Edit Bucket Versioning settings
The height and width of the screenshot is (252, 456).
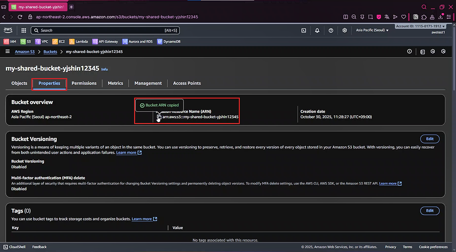pos(430,139)
